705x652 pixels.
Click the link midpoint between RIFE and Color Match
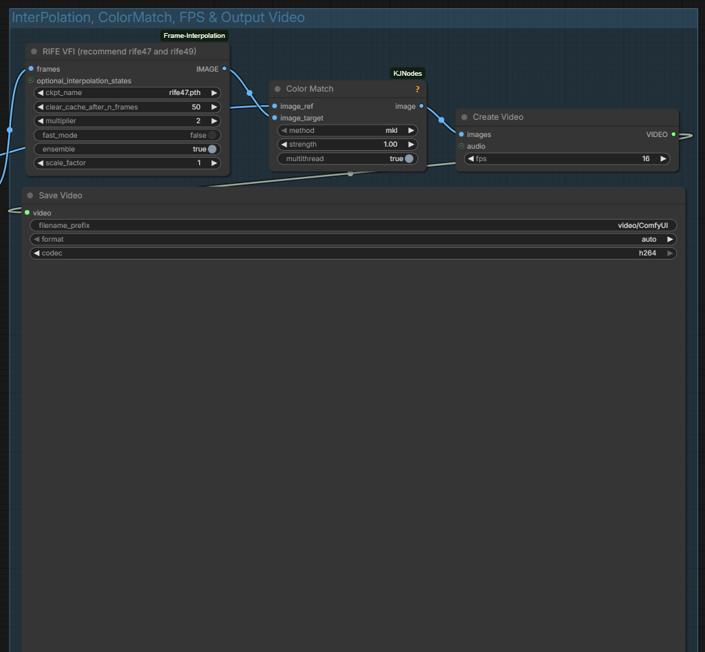(249, 93)
